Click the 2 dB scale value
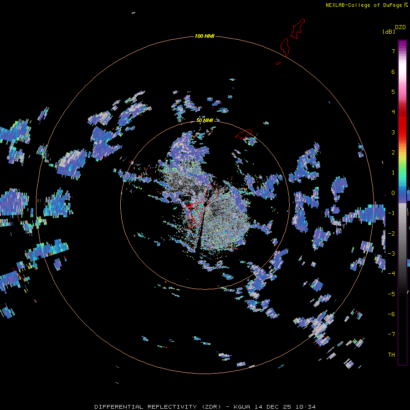Viewport: 410px width, 410px height. [393, 153]
